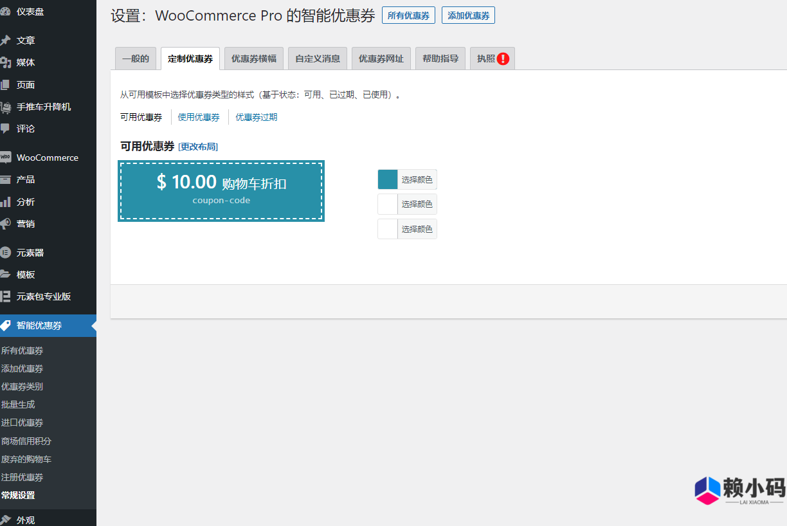Click the 营销 megaphone icon
Screen dimensions: 787x526
(5, 224)
